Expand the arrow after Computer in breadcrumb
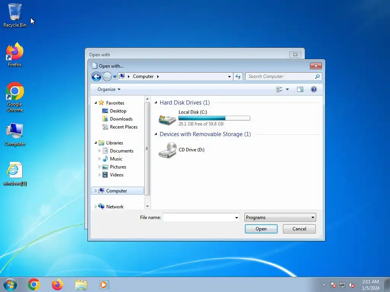Image resolution: width=390 pixels, height=292 pixels. pos(158,76)
